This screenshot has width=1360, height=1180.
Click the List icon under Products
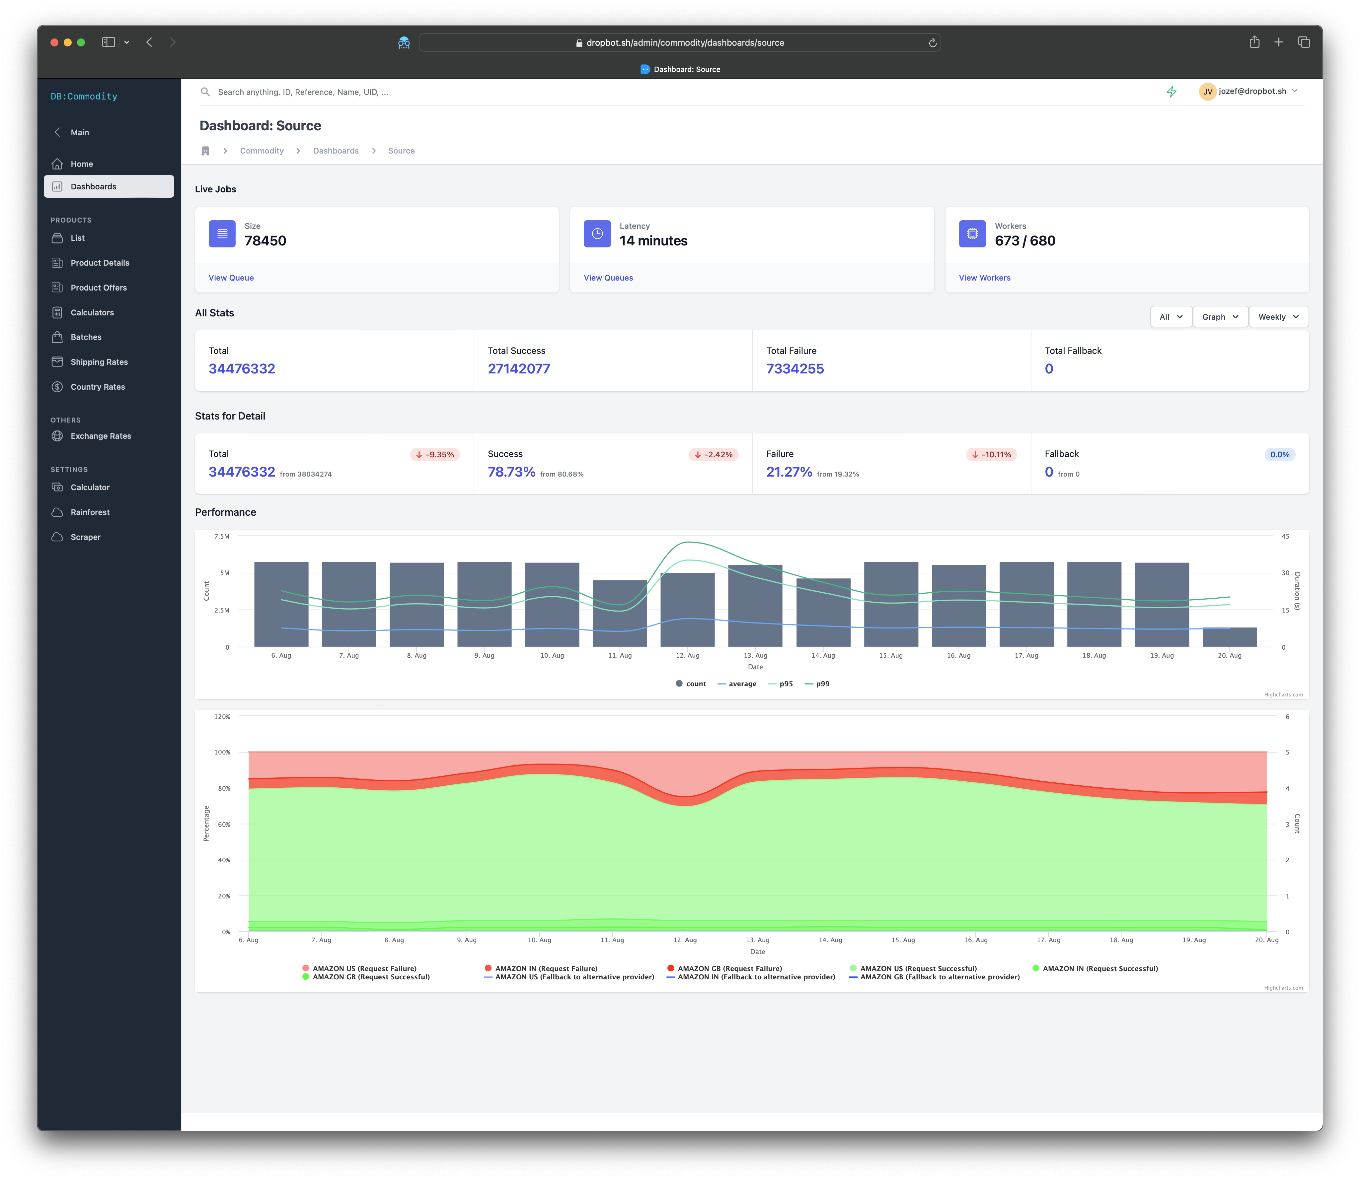(57, 238)
